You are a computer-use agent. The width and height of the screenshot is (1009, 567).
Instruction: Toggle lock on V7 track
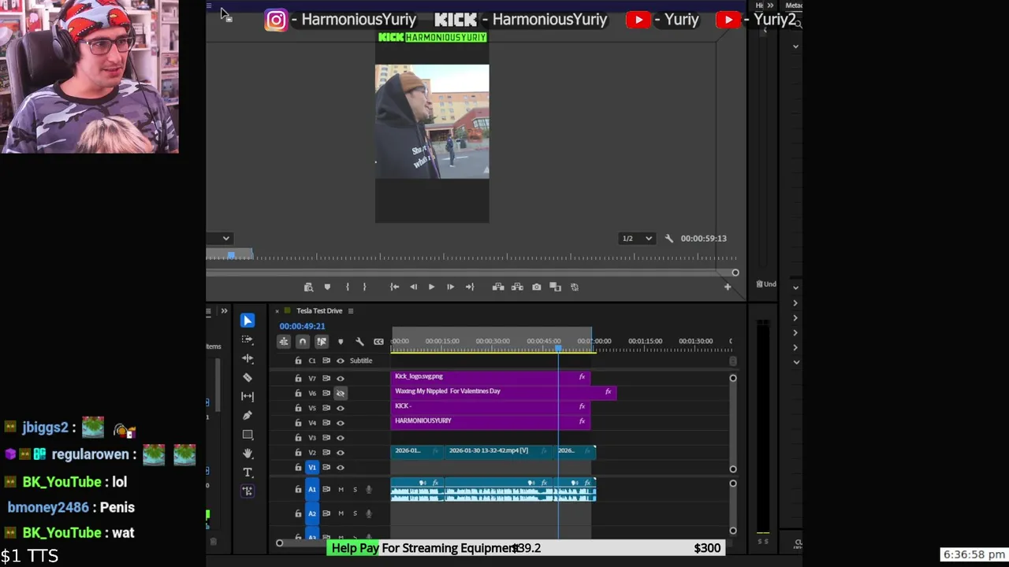tap(298, 378)
